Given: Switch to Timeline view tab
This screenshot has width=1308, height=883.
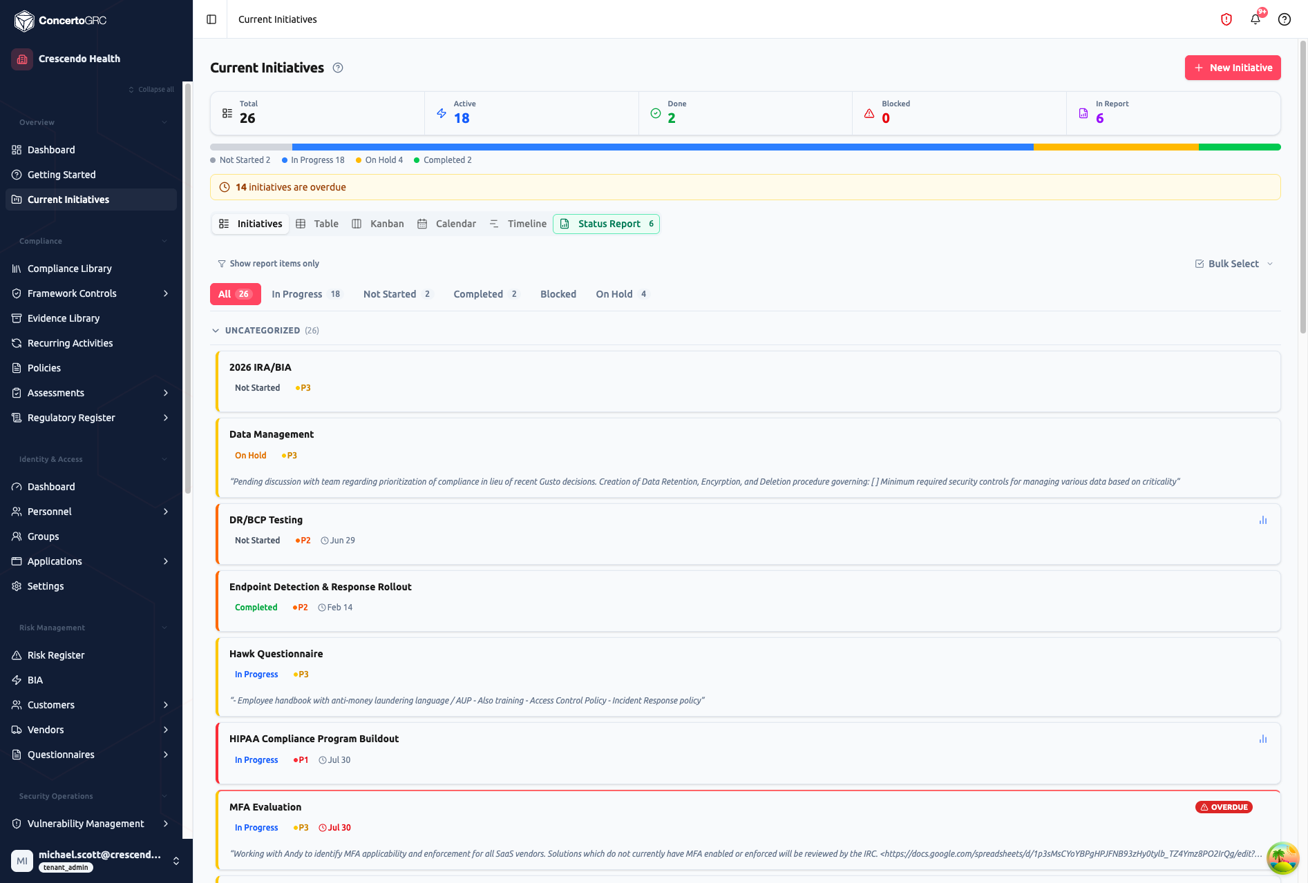Looking at the screenshot, I should 518,224.
